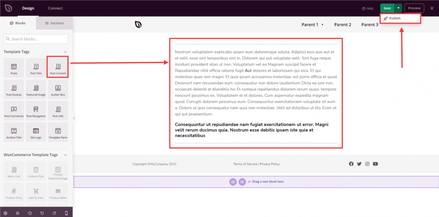Open the Instagram icon in footer

[x=367, y=164]
